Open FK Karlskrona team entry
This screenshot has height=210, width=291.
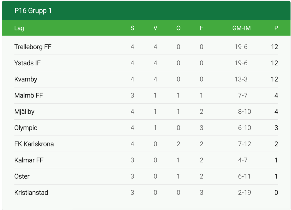[x=34, y=144]
